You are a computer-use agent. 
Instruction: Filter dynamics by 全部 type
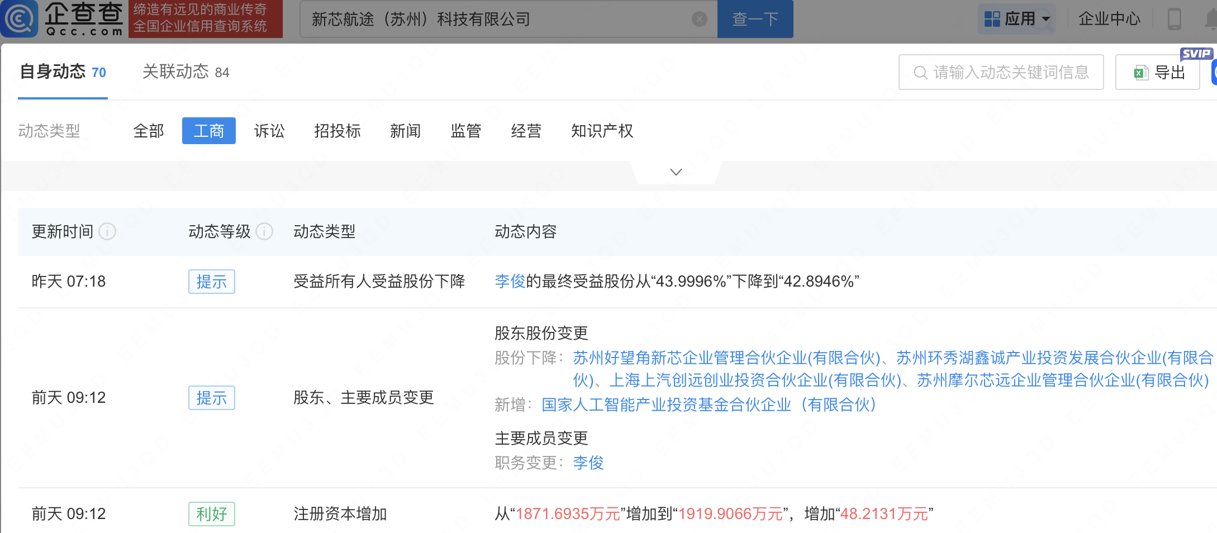pos(149,131)
